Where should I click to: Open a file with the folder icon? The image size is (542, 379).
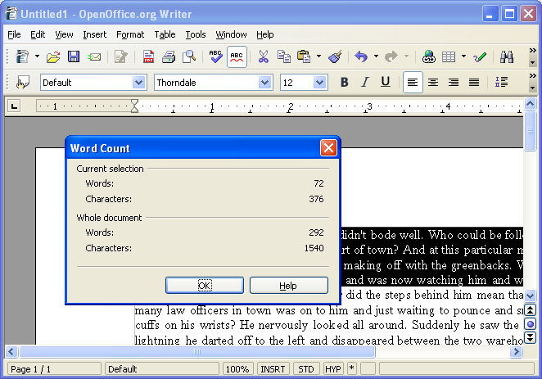(53, 57)
